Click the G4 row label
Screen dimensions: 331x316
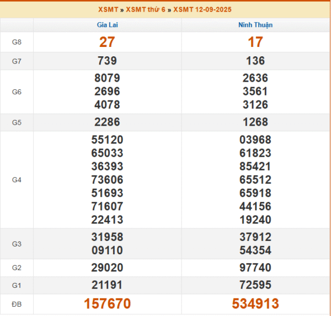pyautogui.click(x=17, y=180)
